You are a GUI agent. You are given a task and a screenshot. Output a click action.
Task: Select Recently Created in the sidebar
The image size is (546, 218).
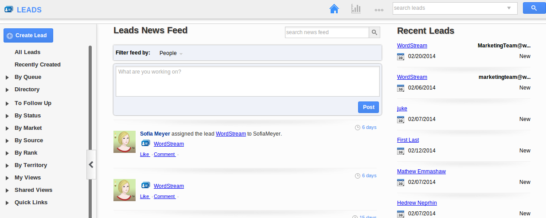point(38,65)
